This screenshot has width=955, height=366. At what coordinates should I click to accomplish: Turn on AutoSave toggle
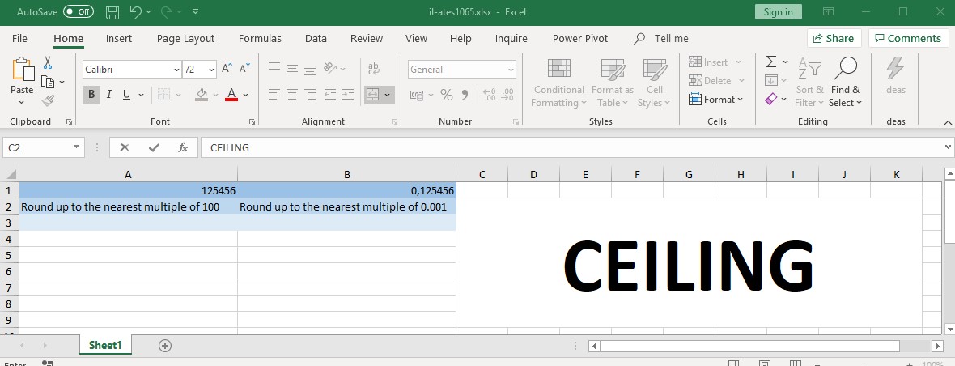point(78,11)
